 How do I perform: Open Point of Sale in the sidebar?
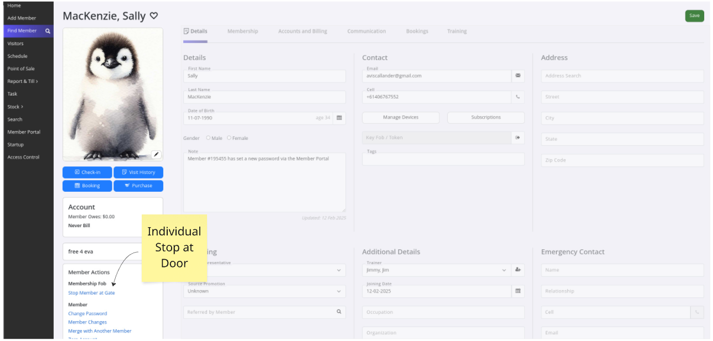pyautogui.click(x=20, y=69)
